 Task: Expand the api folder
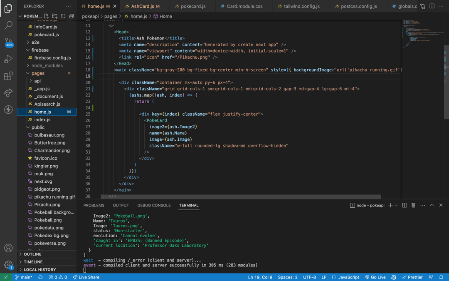47,81
